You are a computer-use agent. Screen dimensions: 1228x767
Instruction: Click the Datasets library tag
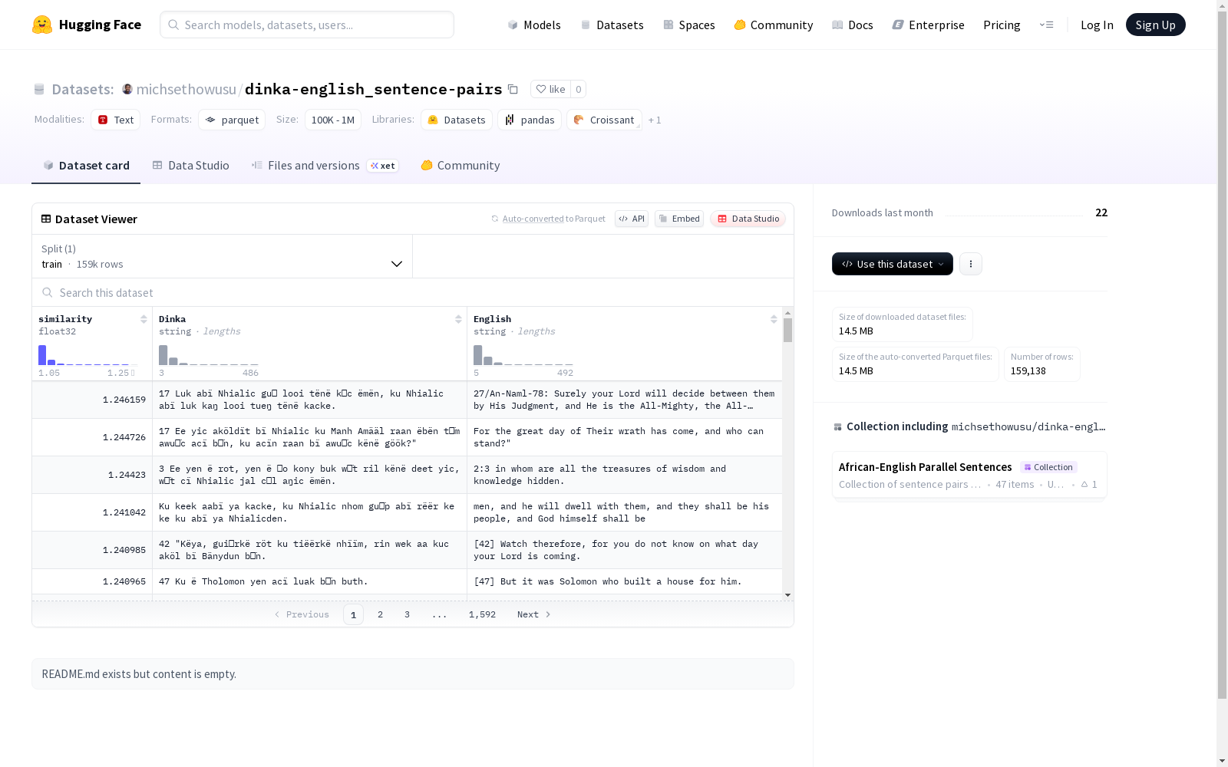[457, 120]
